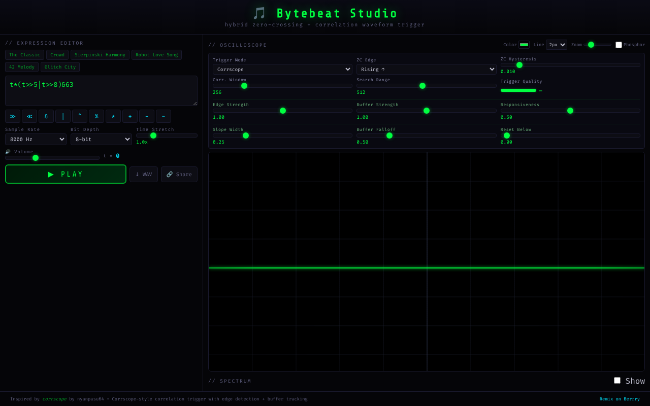This screenshot has height=406, width=650.
Task: Open the Bit Depth dropdown
Action: (x=101, y=139)
